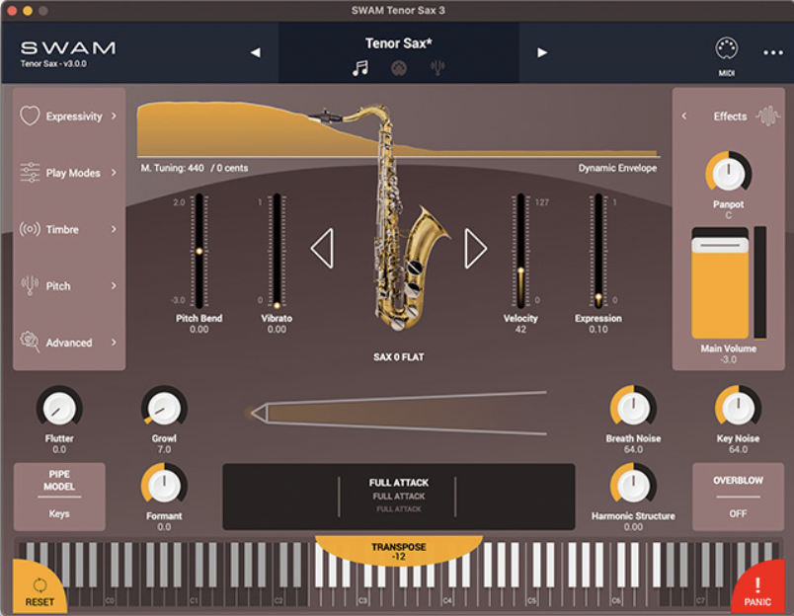
Task: Toggle OVERBLOW off setting
Action: [x=739, y=496]
